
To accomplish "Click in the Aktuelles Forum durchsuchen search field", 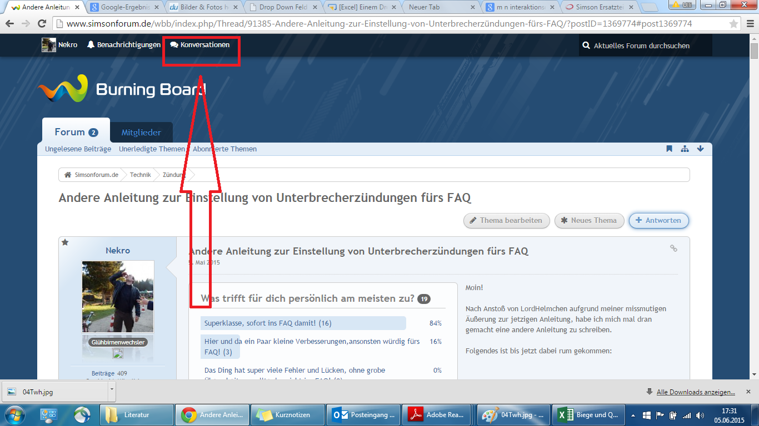I will tap(645, 45).
